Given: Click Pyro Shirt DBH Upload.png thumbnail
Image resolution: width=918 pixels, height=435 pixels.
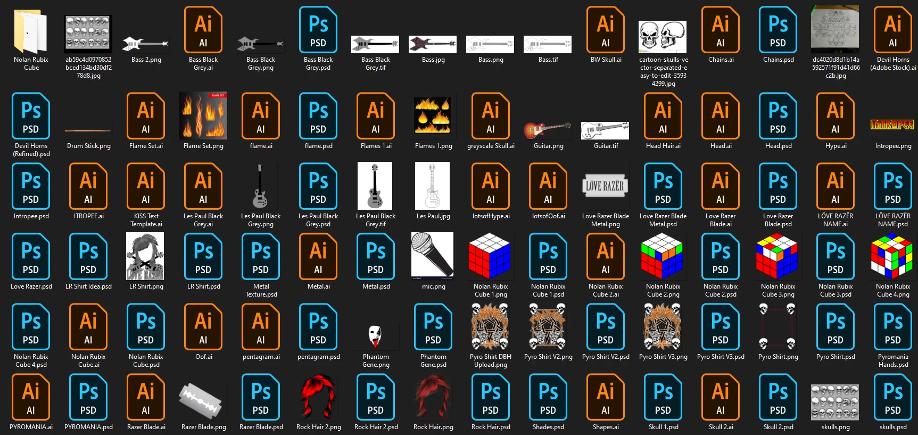Looking at the screenshot, I should [490, 326].
